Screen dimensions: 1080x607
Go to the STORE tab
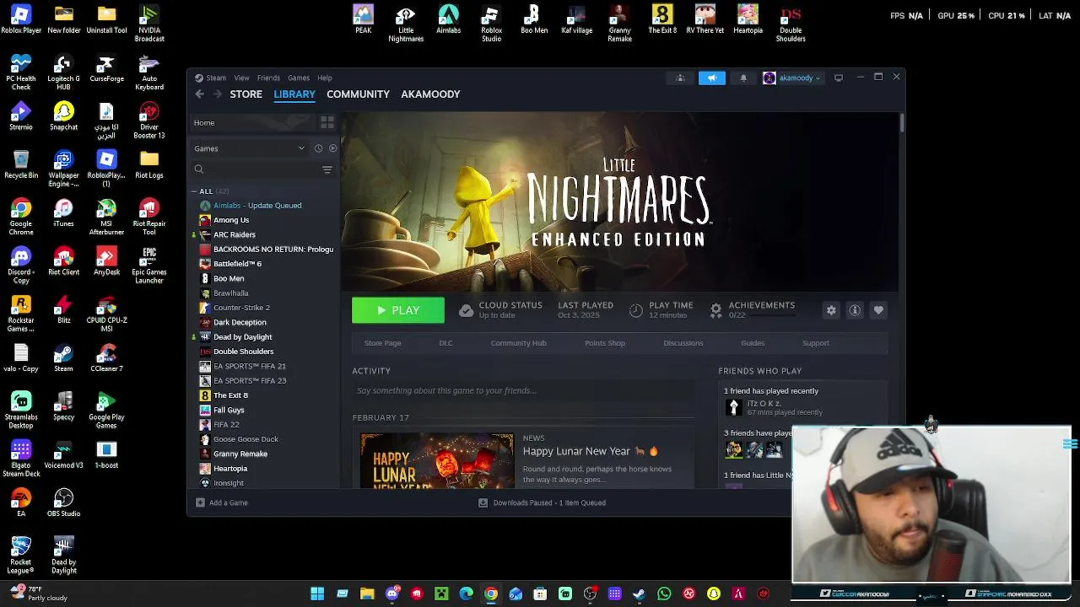point(246,94)
